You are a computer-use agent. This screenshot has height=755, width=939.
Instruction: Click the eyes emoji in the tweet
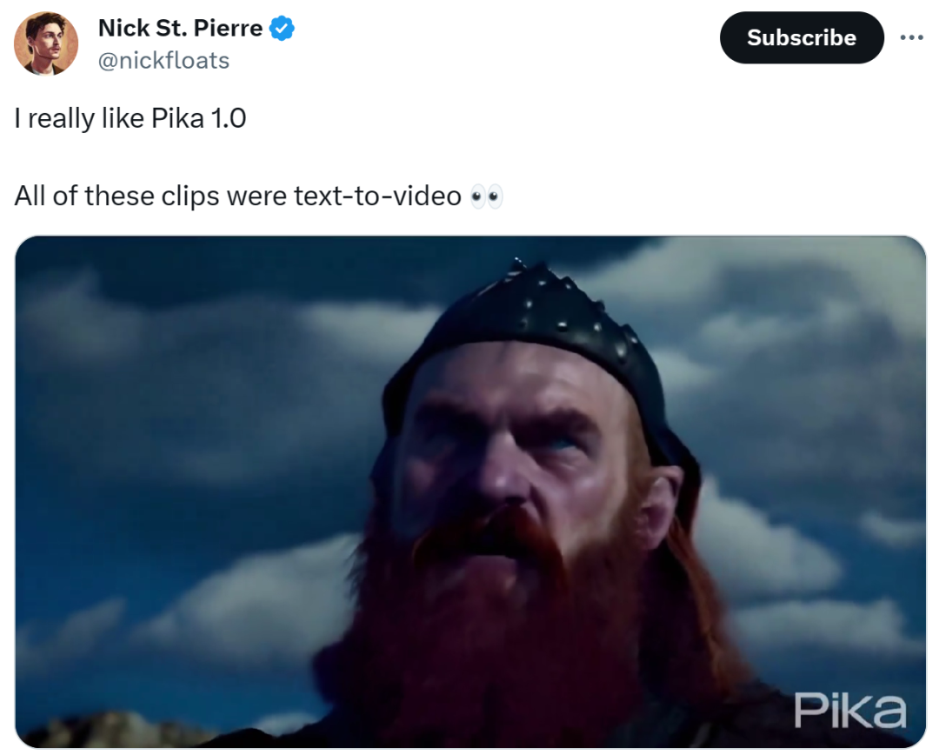point(486,197)
